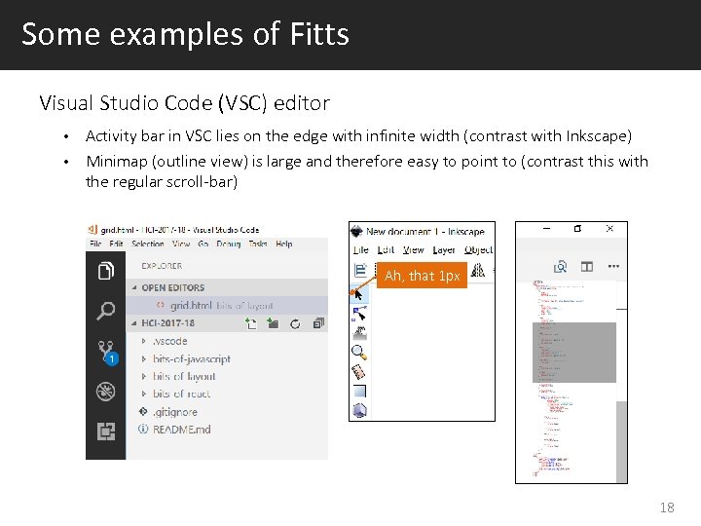The height and width of the screenshot is (526, 701).
Task: Open the three-dots more actions menu
Action: tap(613, 266)
